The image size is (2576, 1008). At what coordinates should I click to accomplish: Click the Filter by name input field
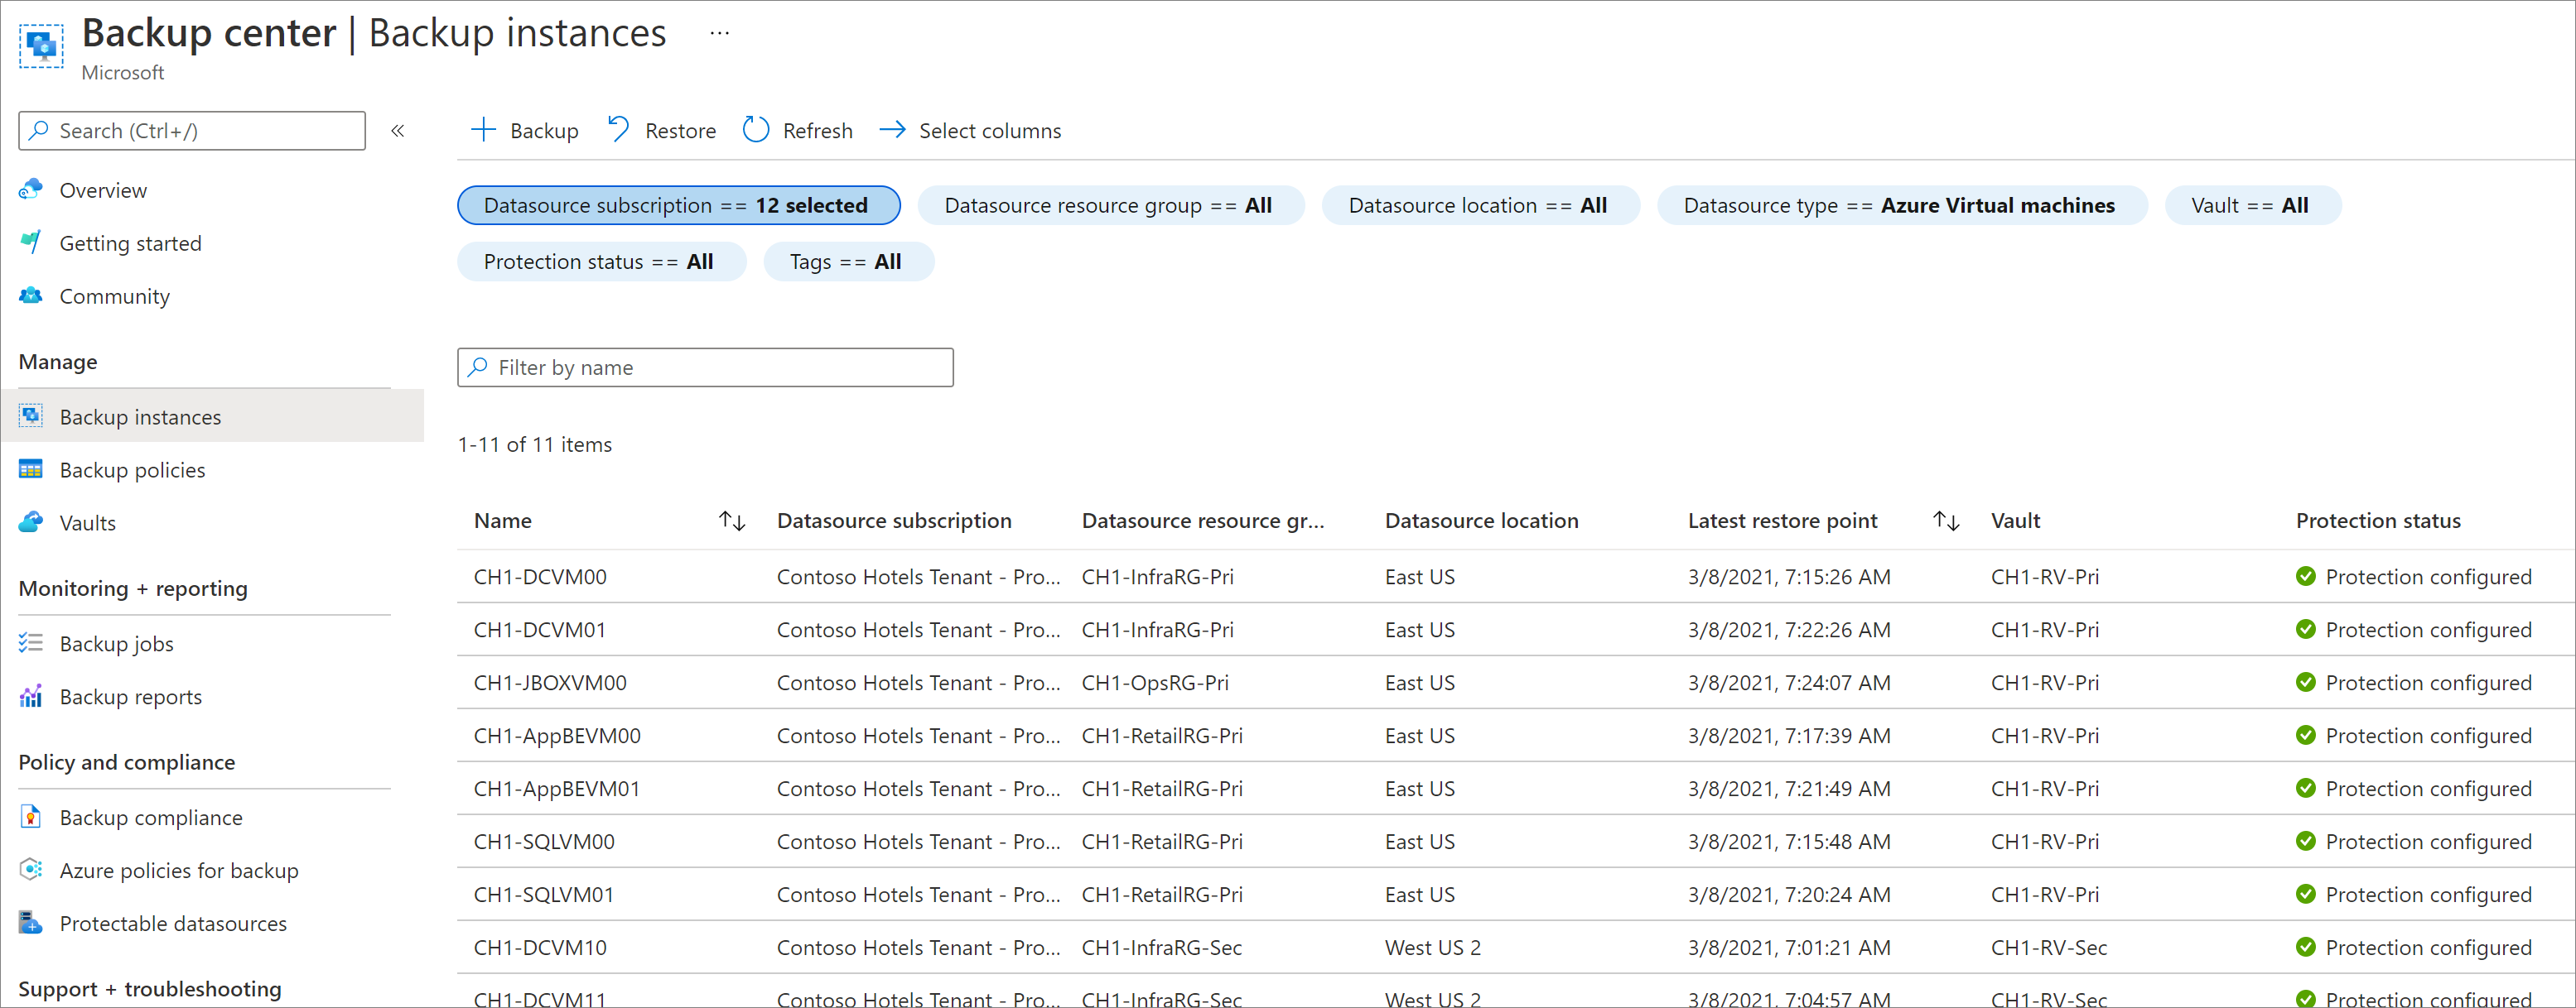click(x=703, y=366)
